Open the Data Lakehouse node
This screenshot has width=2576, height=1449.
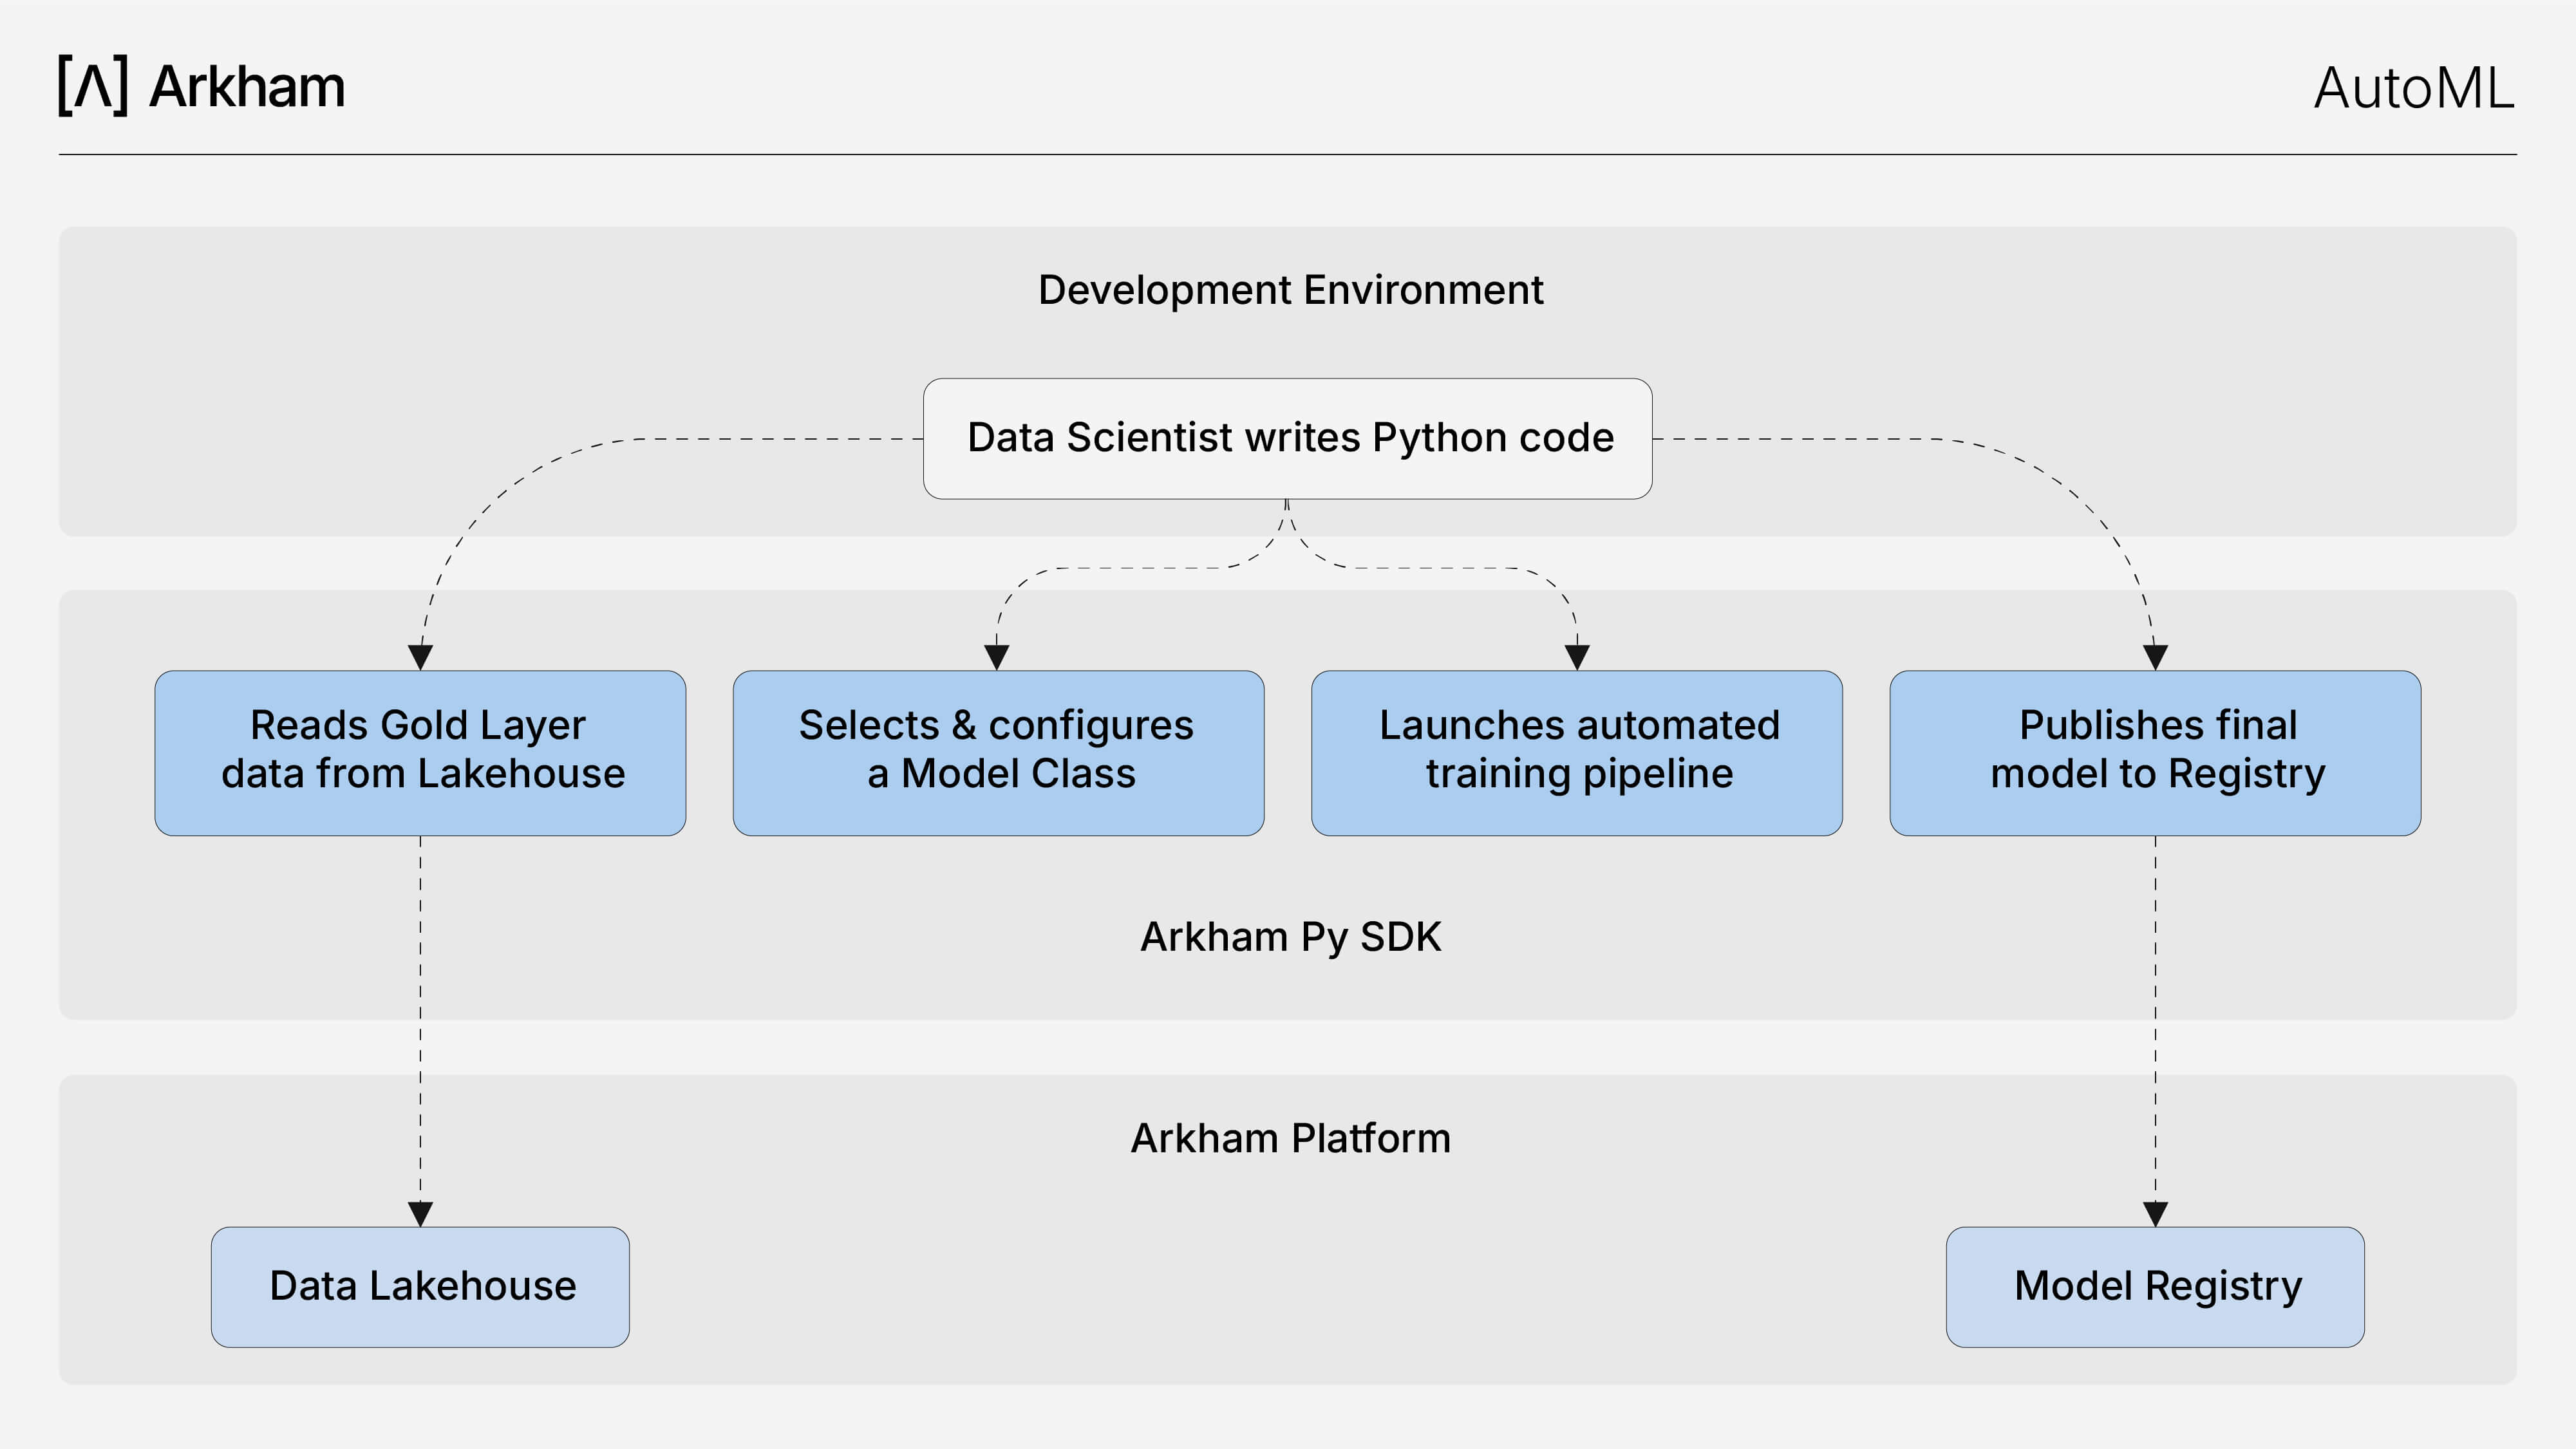[x=420, y=1287]
